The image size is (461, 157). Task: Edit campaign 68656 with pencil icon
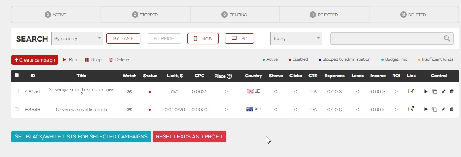(x=443, y=92)
